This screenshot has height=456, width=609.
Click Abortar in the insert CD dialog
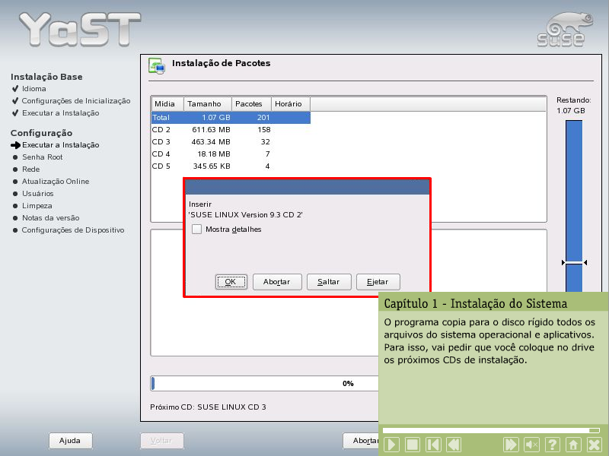pyautogui.click(x=277, y=282)
